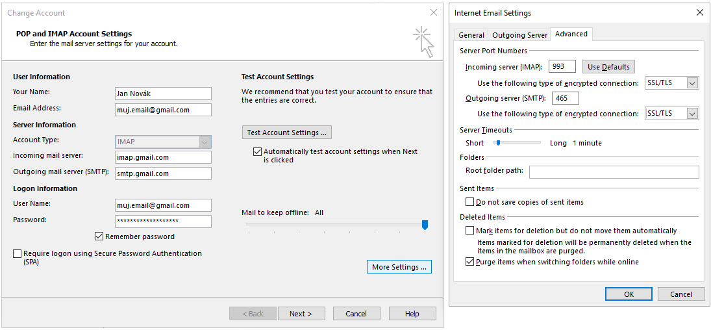Switch to the General tab
The height and width of the screenshot is (330, 711).
[x=471, y=35]
